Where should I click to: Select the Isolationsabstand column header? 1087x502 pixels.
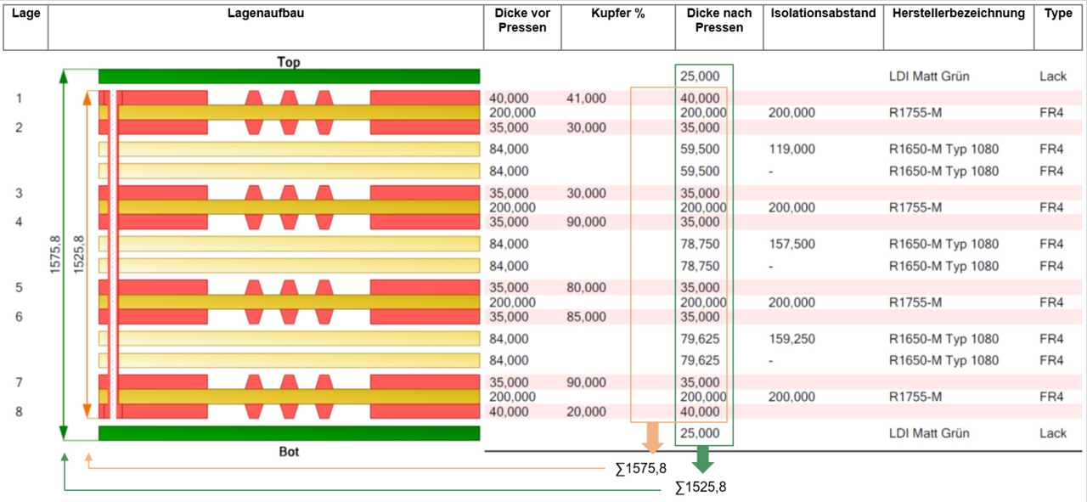[x=823, y=14]
